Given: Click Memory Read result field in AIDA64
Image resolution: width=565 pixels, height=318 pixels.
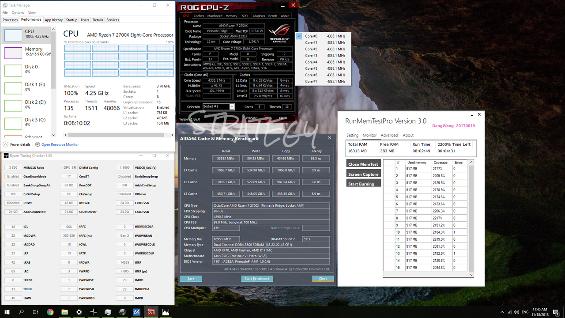Looking at the screenshot, I should pyautogui.click(x=226, y=158).
